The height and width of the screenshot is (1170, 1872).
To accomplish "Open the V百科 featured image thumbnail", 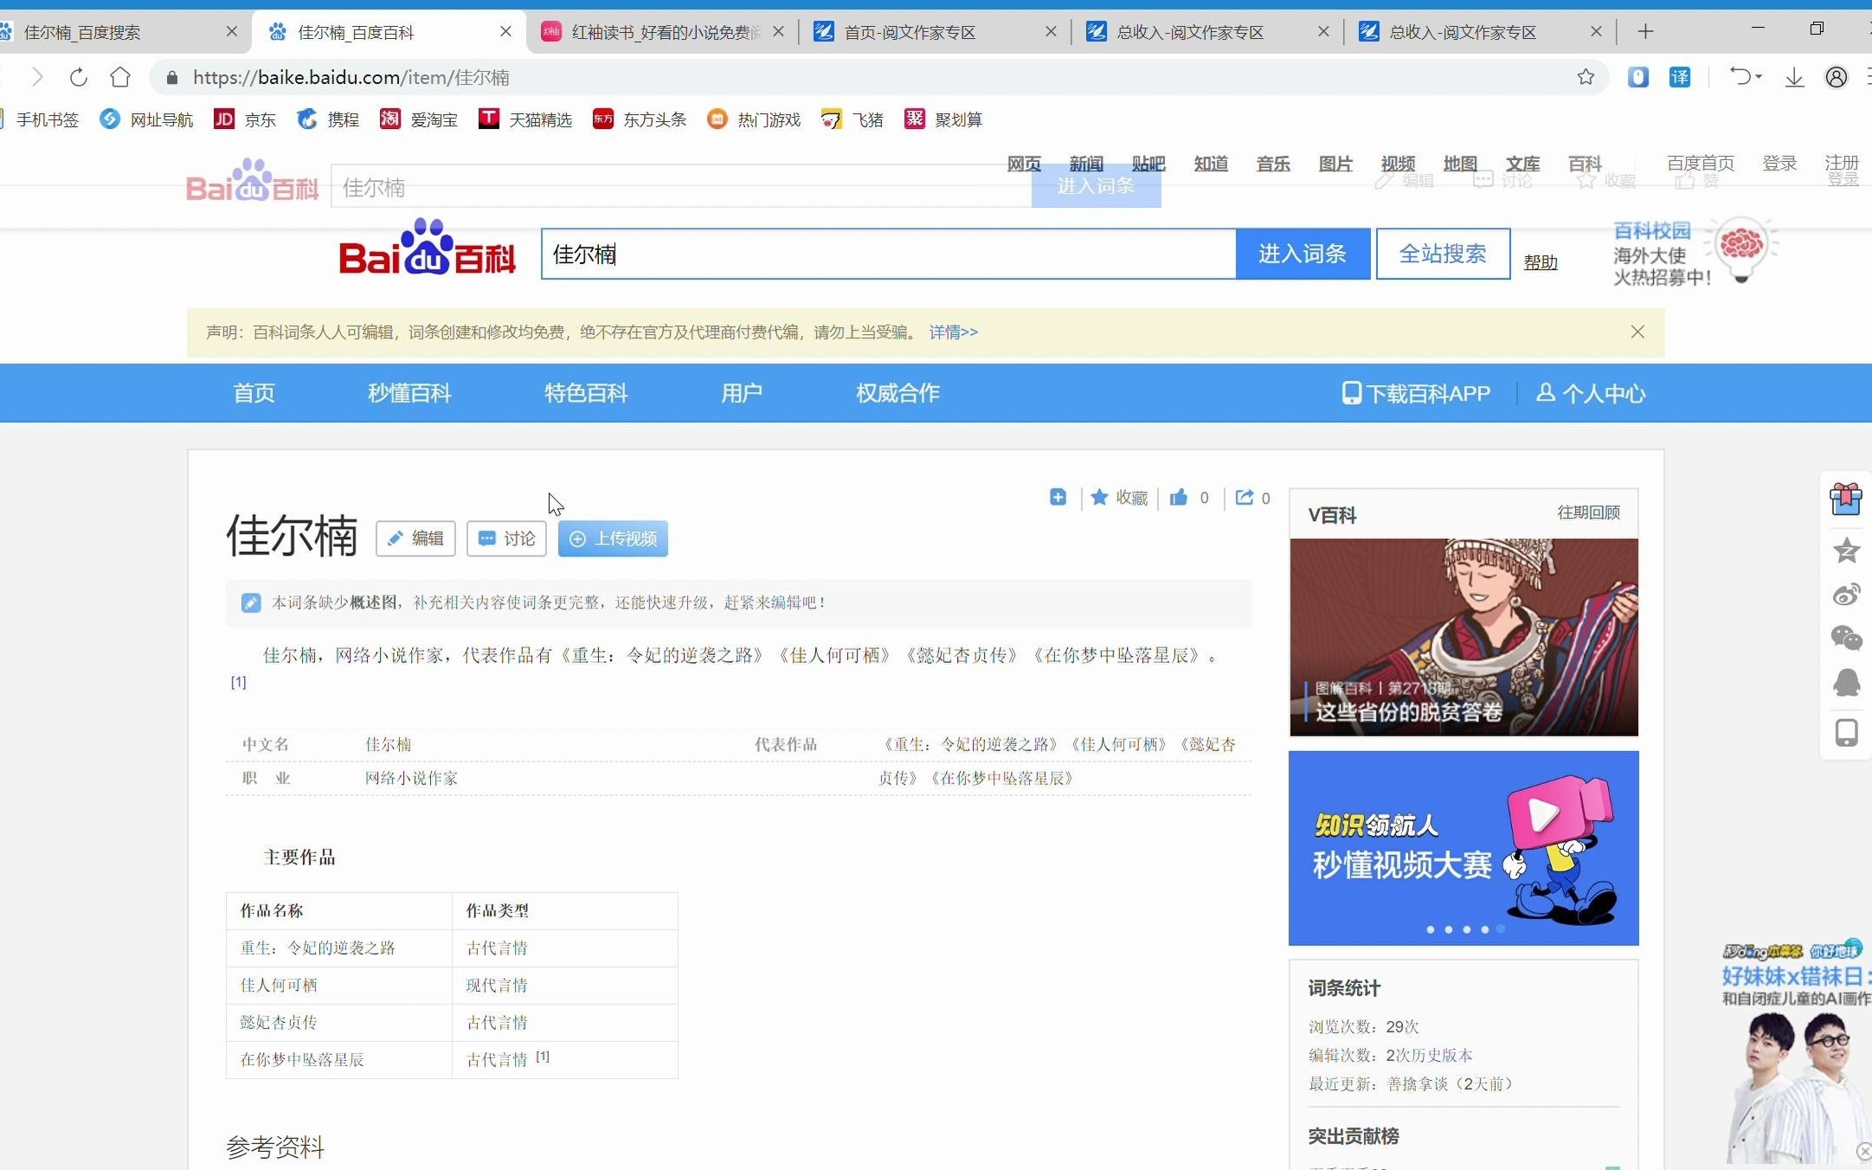I will tap(1464, 637).
